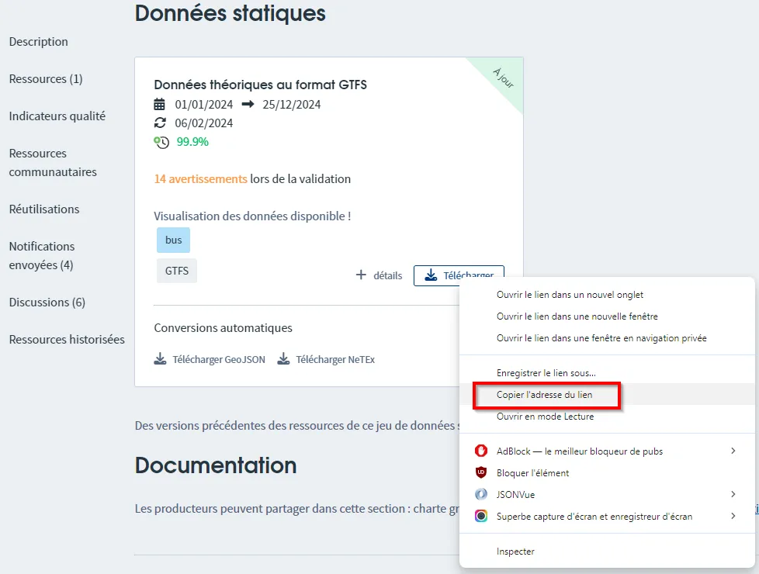This screenshot has height=574, width=759.
Task: Click the Données statiques heading
Action: tap(230, 13)
